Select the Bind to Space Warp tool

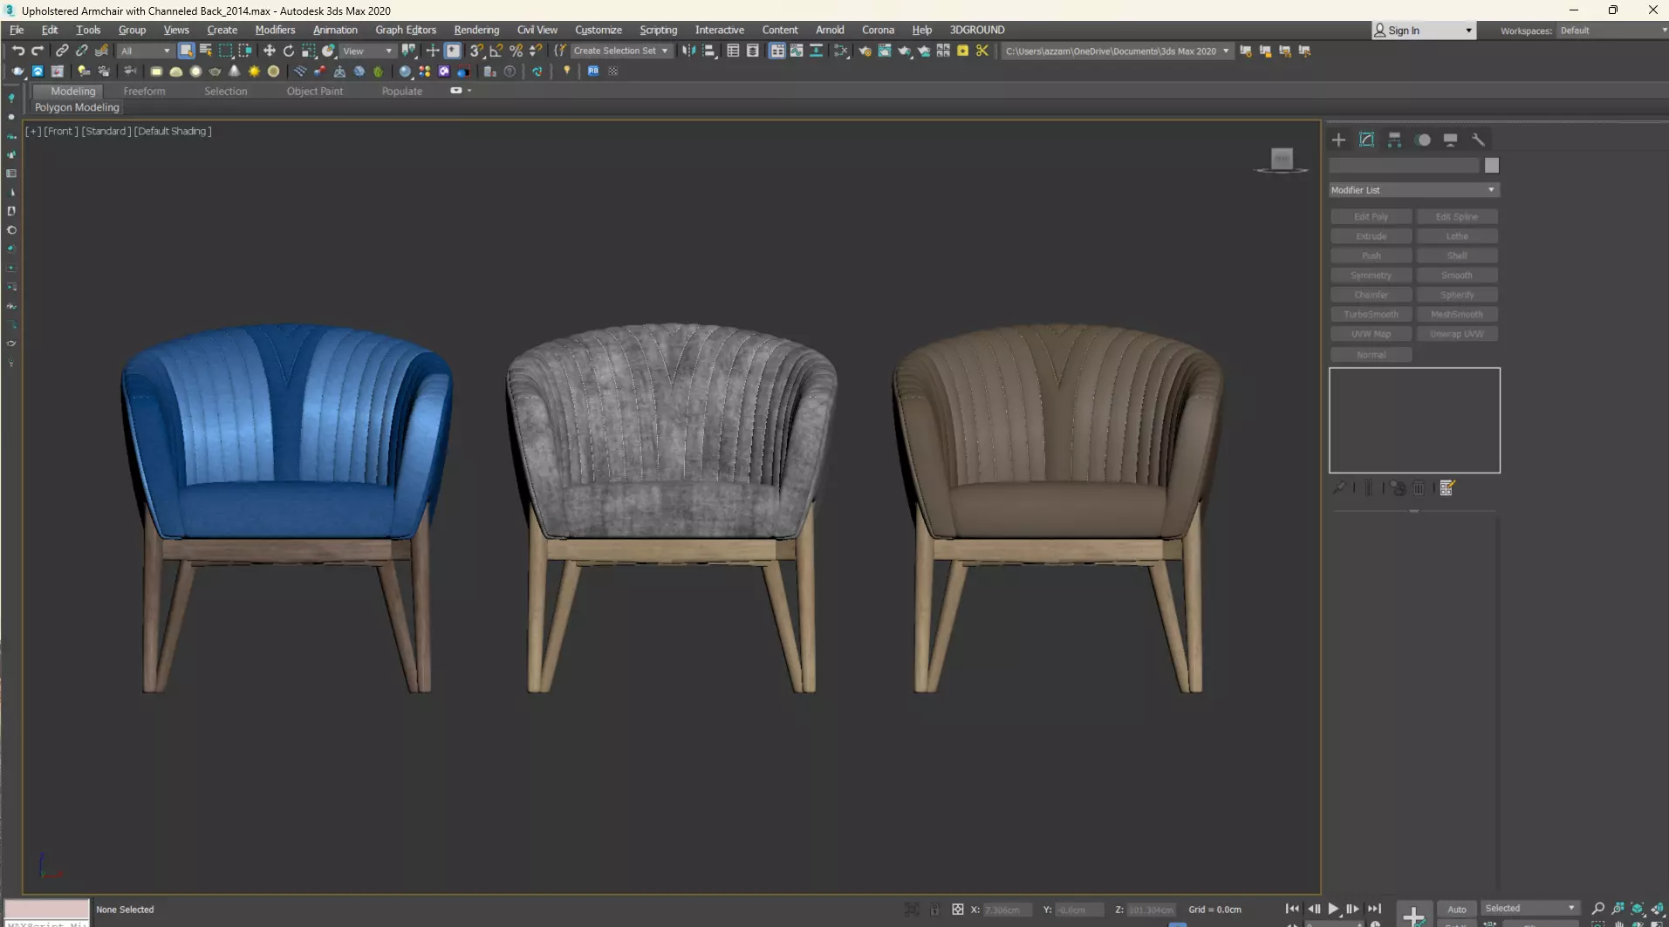coord(101,51)
